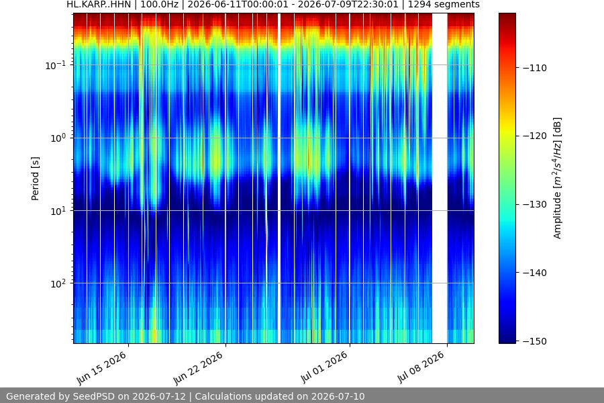Click the dark blue bottom of the colorbar
Image resolution: width=604 pixels, height=403 pixels.
click(x=507, y=336)
